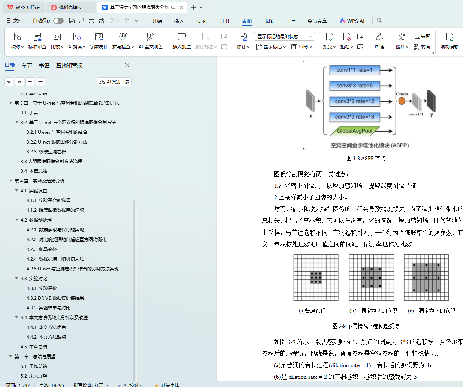Collapse section 3.2 in outline tree
The height and width of the screenshot is (387, 463).
(x=17, y=122)
